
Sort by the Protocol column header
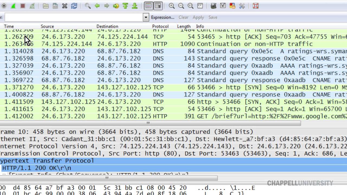[160, 26]
